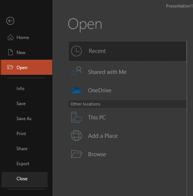Go to Home in the backstage menu
Viewport: 193px width, 196px height.
26,38
